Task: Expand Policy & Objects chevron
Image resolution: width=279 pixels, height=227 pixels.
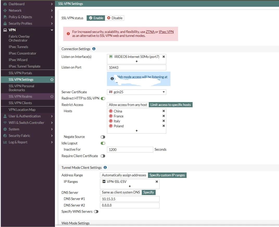Action: [x=52, y=17]
